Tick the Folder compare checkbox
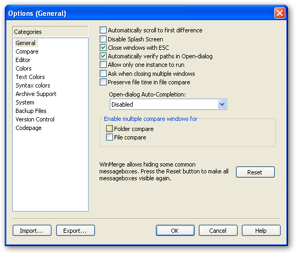The height and width of the screenshot is (254, 296). [109, 129]
